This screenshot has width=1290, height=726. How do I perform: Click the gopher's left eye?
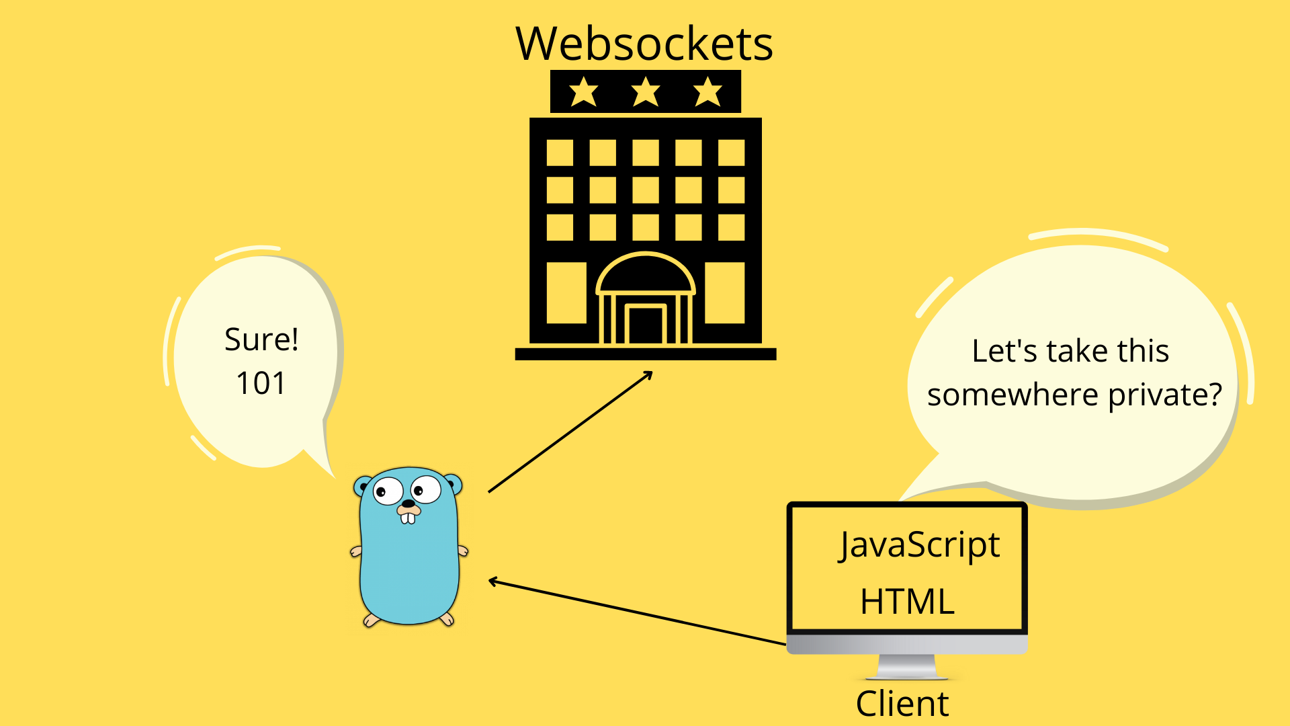(388, 491)
